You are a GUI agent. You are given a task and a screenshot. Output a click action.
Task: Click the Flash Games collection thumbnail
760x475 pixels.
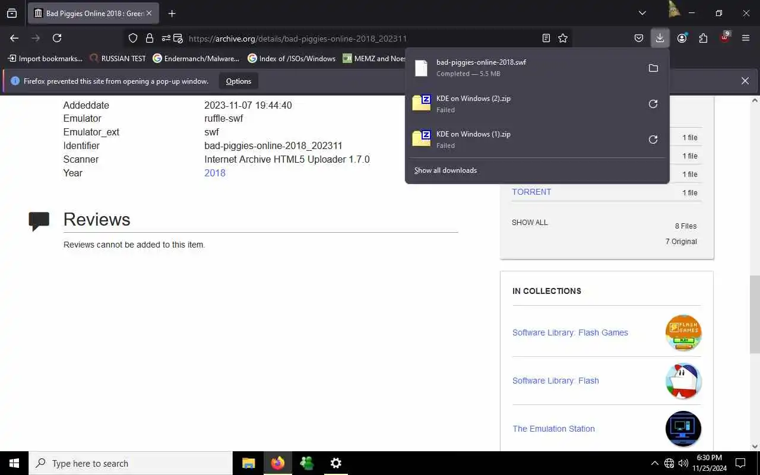[x=683, y=332]
